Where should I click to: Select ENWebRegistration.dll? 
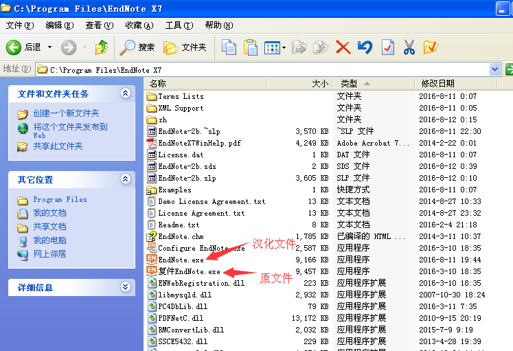click(x=201, y=283)
